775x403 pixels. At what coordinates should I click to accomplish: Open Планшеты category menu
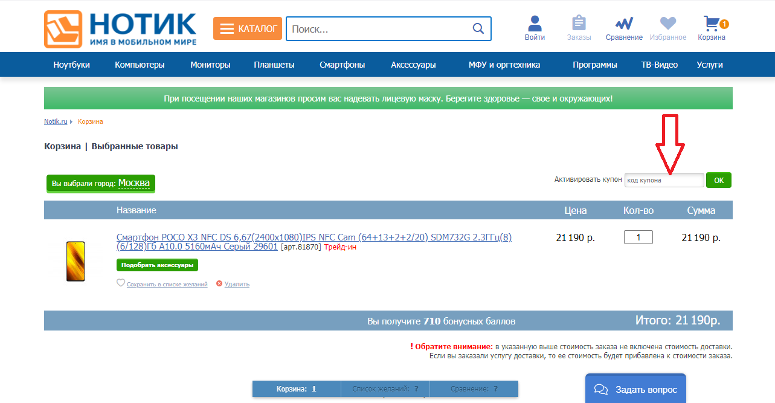coord(274,65)
